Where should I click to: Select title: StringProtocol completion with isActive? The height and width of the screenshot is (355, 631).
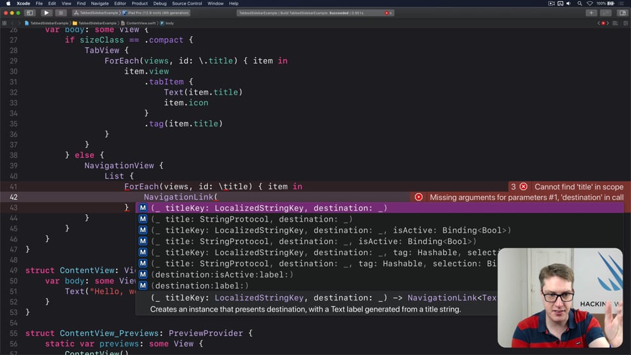(379, 241)
